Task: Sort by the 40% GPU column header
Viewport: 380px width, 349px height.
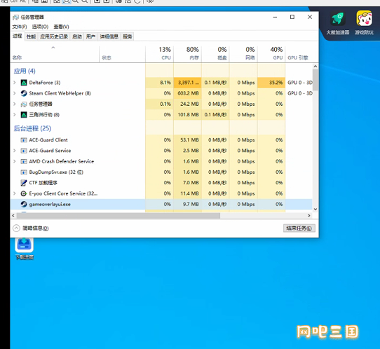Action: pyautogui.click(x=271, y=54)
